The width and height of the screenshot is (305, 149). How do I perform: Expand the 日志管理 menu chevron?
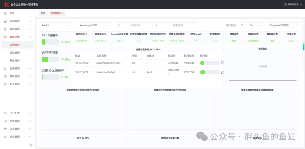tap(30, 129)
